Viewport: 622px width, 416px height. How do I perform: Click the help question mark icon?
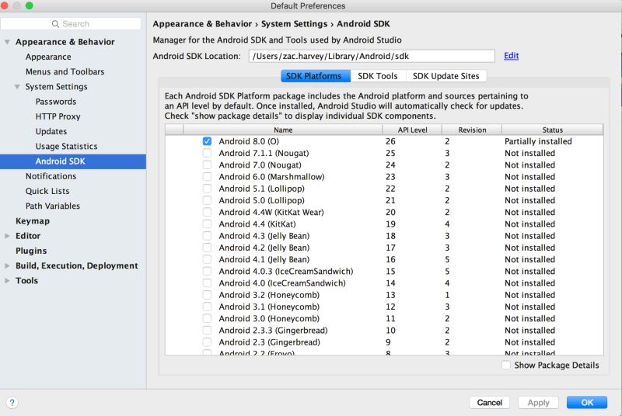pos(12,403)
